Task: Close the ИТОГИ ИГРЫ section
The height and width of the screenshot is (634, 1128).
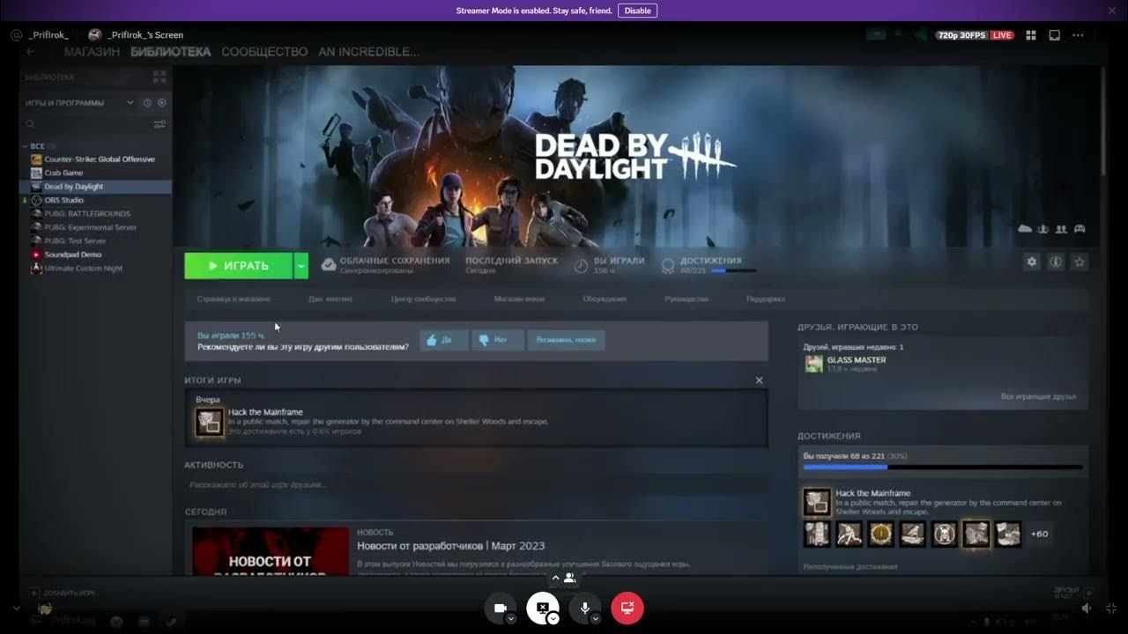Action: pos(760,380)
